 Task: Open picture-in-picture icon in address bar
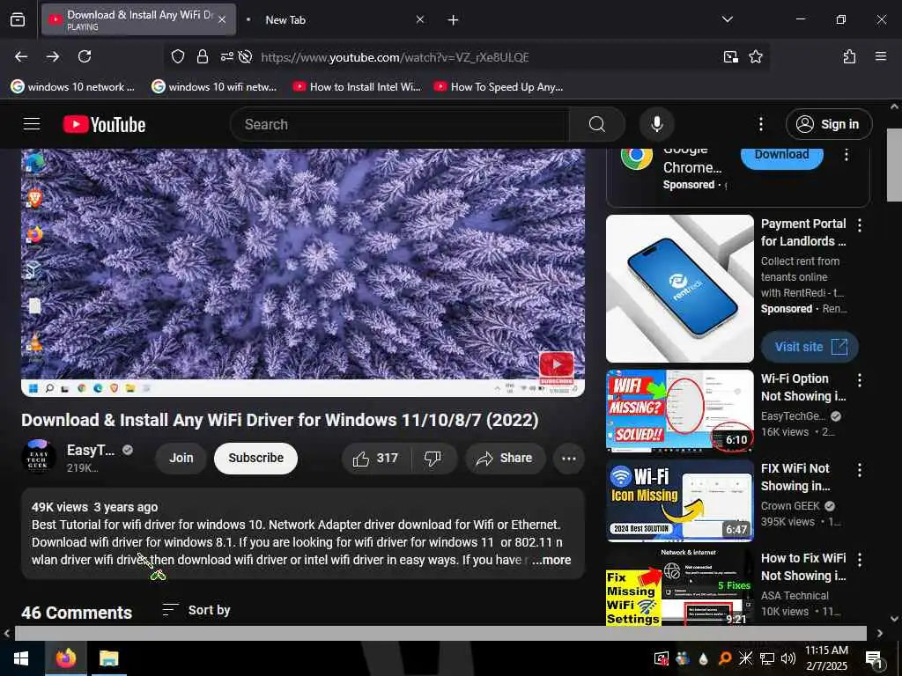click(x=730, y=56)
